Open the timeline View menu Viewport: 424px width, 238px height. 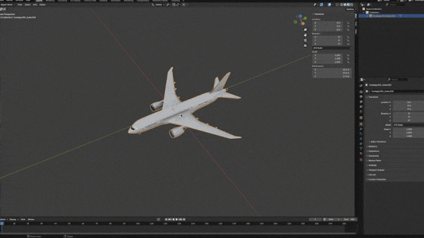point(23,219)
